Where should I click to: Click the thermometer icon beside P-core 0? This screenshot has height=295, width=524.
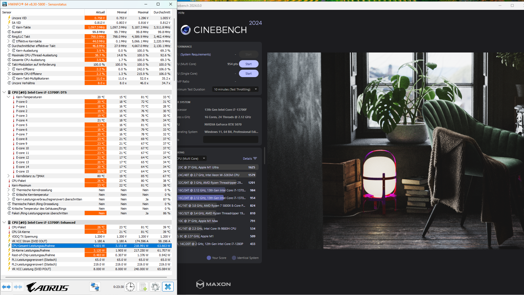pos(13,102)
